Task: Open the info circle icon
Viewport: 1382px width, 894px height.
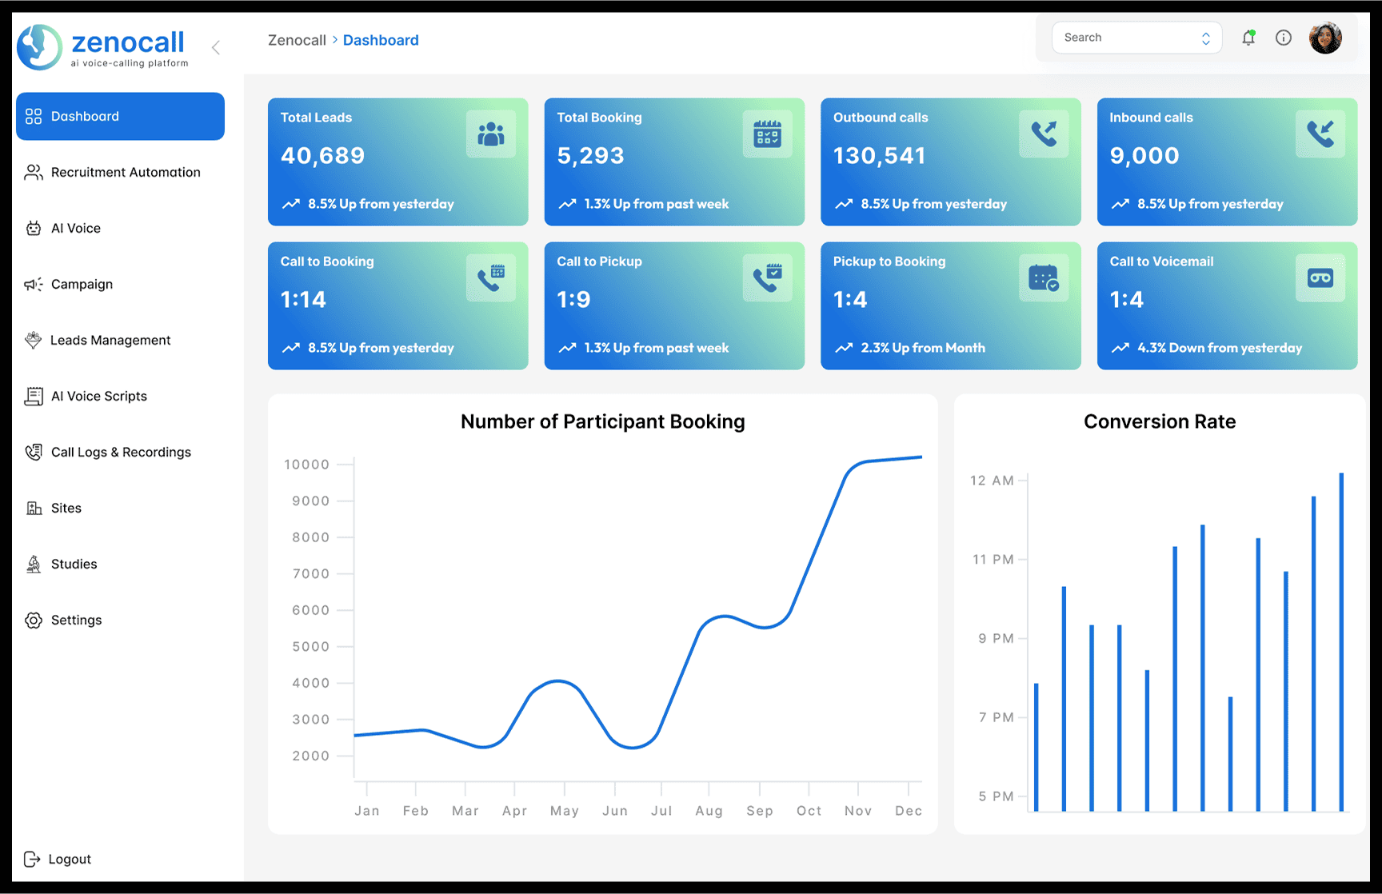Action: 1284,38
